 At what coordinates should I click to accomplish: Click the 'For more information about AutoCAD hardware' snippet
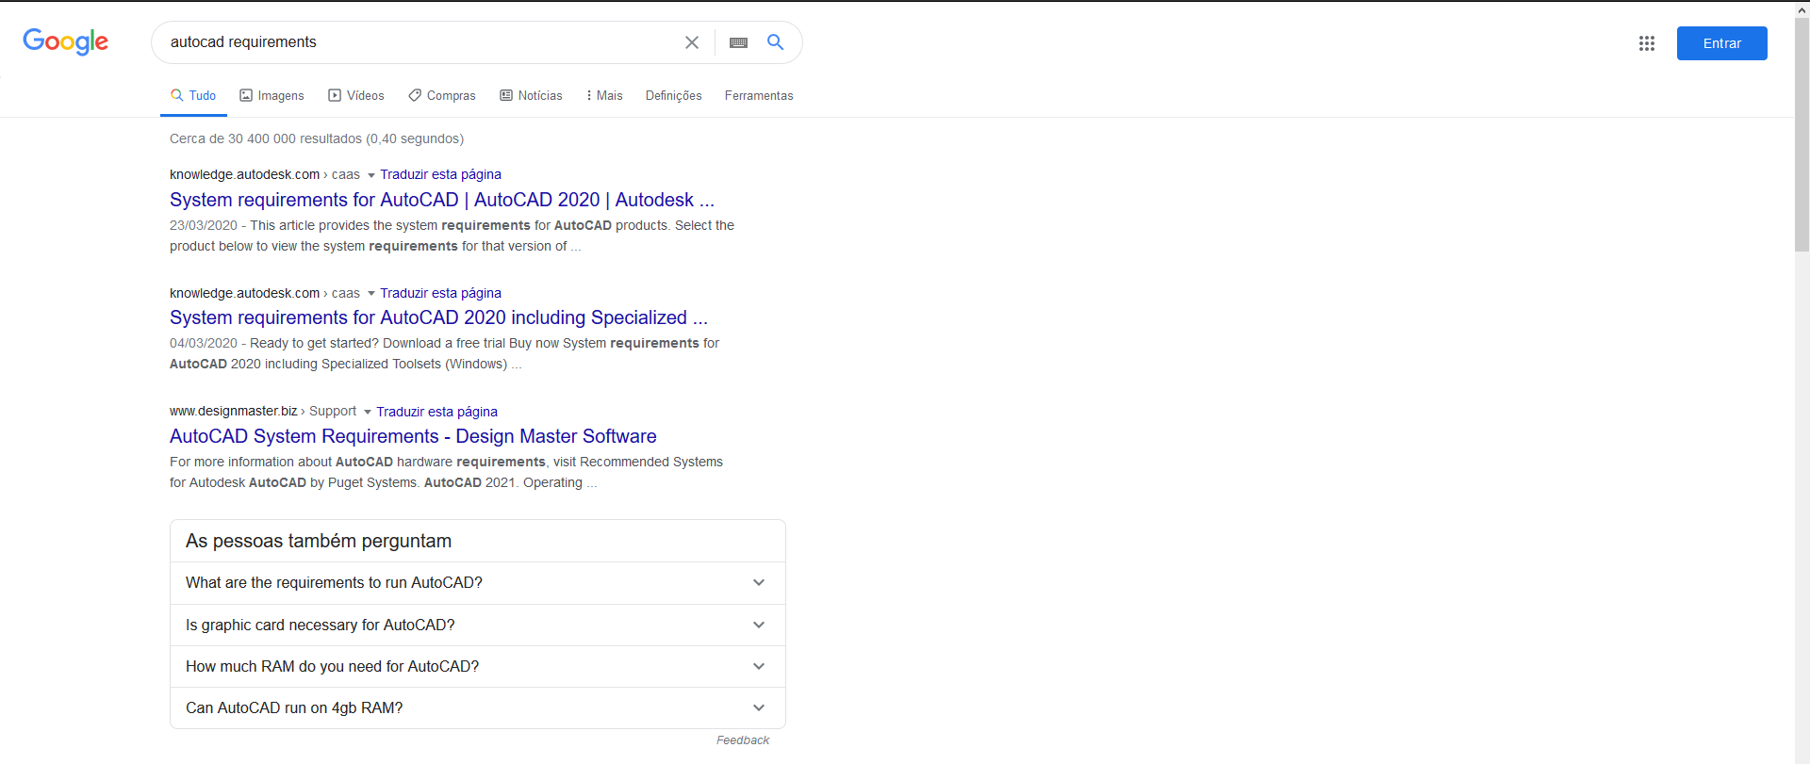[446, 472]
